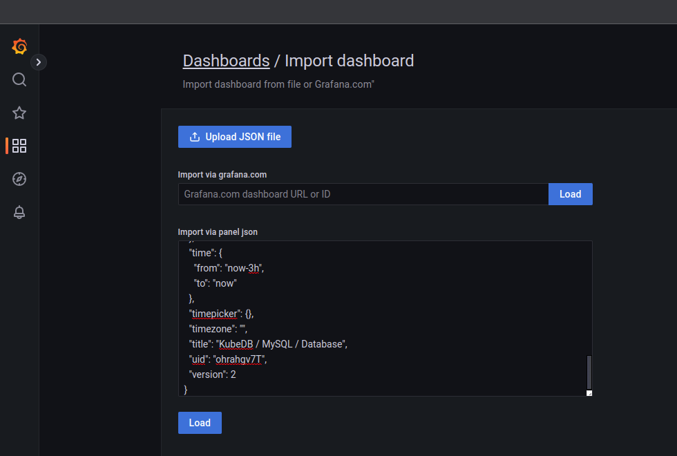This screenshot has width=677, height=456.
Task: Open Starred dashboards via star icon
Action: tap(19, 113)
